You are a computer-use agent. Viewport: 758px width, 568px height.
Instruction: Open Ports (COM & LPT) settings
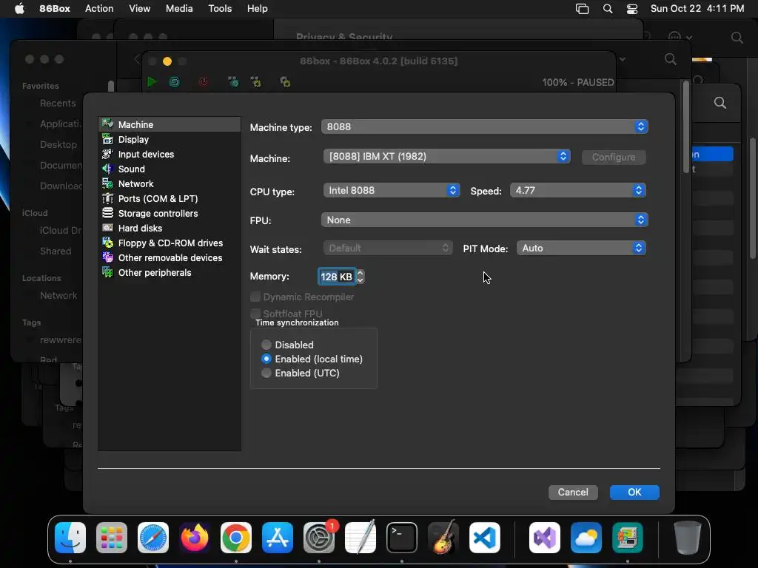pos(170,199)
